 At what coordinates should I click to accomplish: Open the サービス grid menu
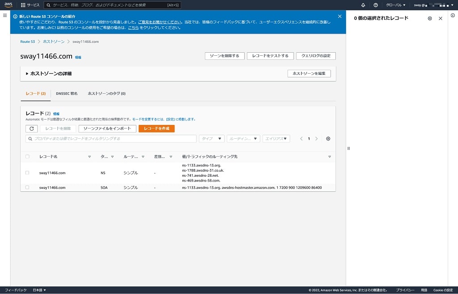(30, 5)
